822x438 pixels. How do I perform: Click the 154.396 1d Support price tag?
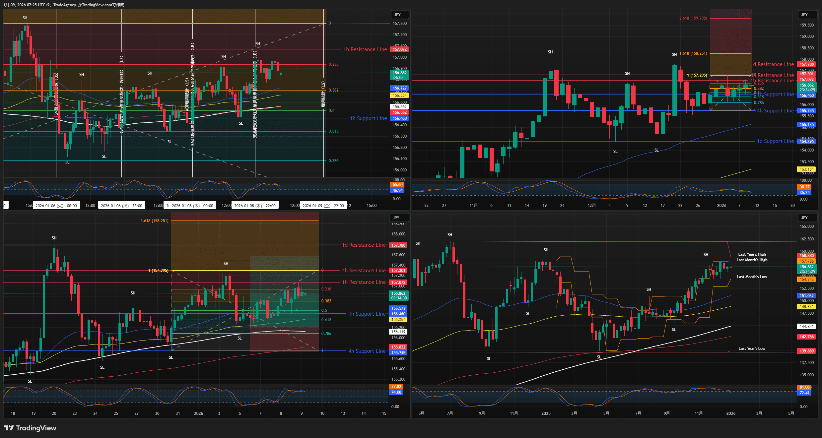point(806,141)
